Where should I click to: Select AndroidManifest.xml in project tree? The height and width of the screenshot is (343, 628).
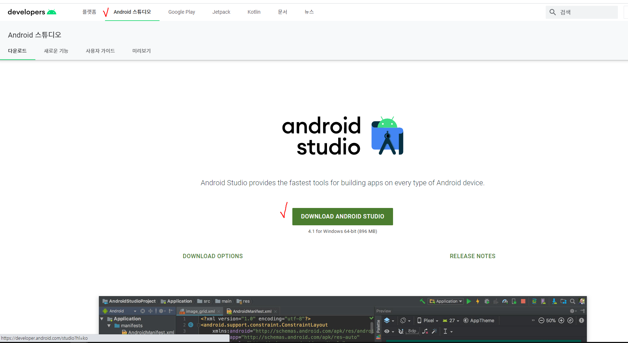click(x=148, y=332)
